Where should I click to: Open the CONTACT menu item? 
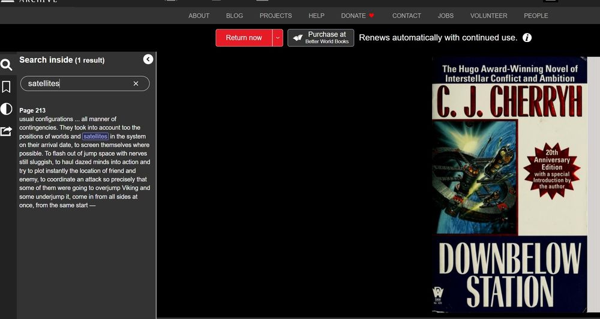coord(406,16)
